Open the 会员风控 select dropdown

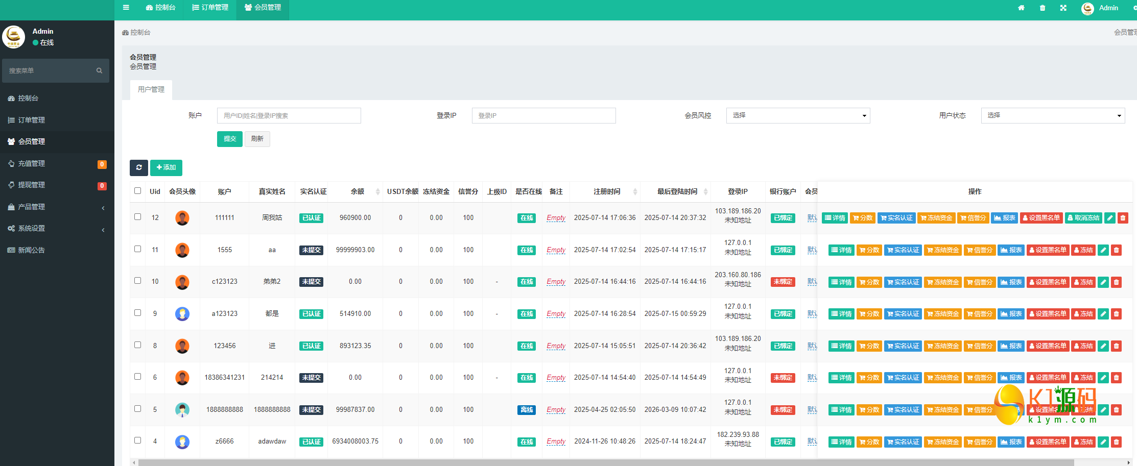pyautogui.click(x=798, y=115)
